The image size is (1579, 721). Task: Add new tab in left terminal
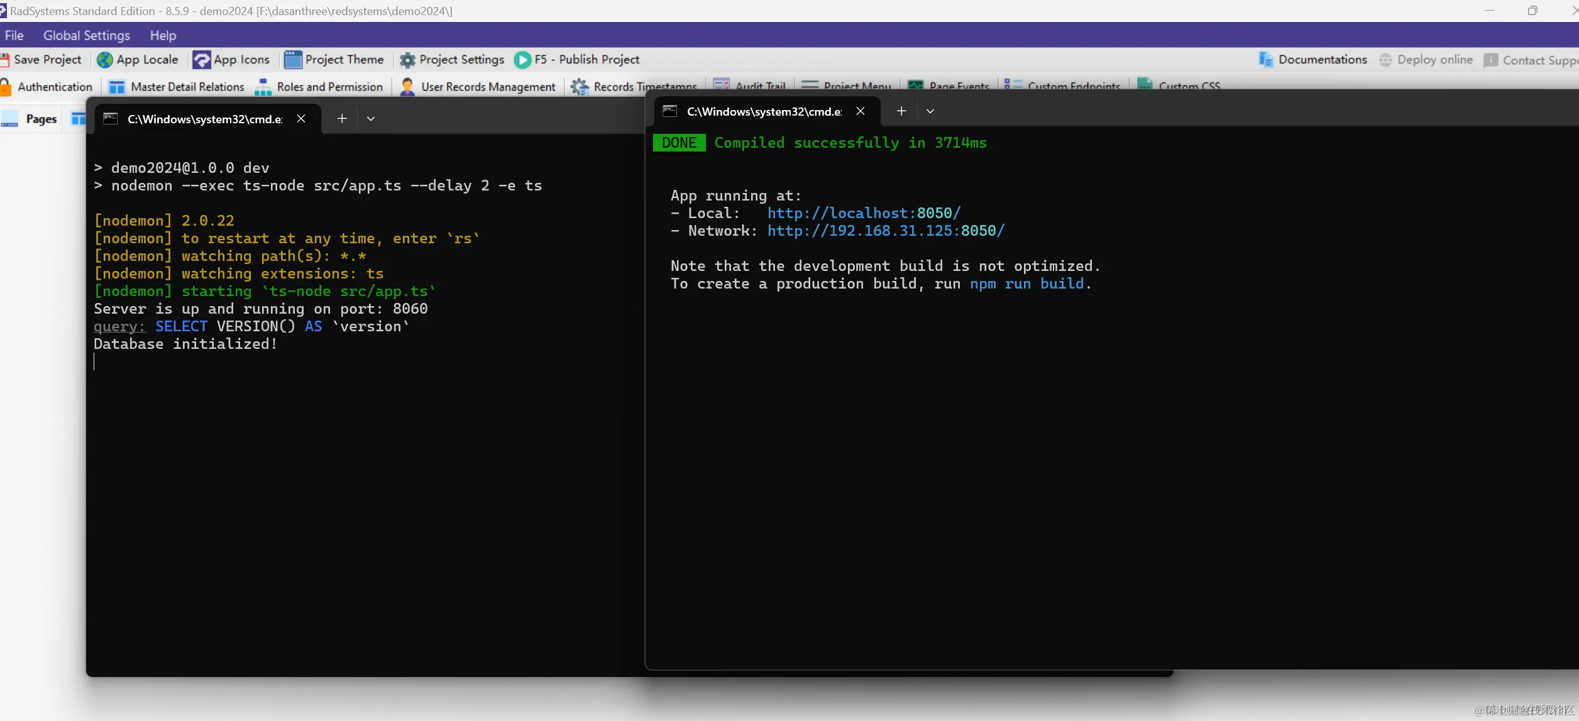342,119
